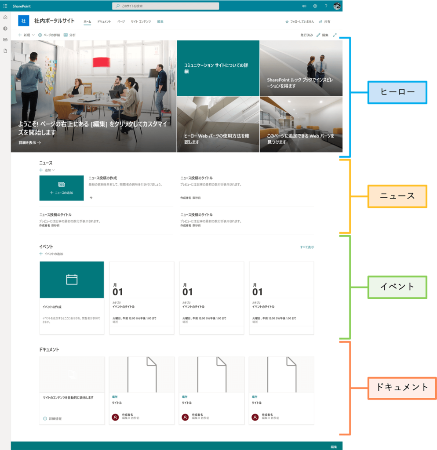Click the info icon beside 詳細情報
The height and width of the screenshot is (450, 437).
click(x=45, y=419)
